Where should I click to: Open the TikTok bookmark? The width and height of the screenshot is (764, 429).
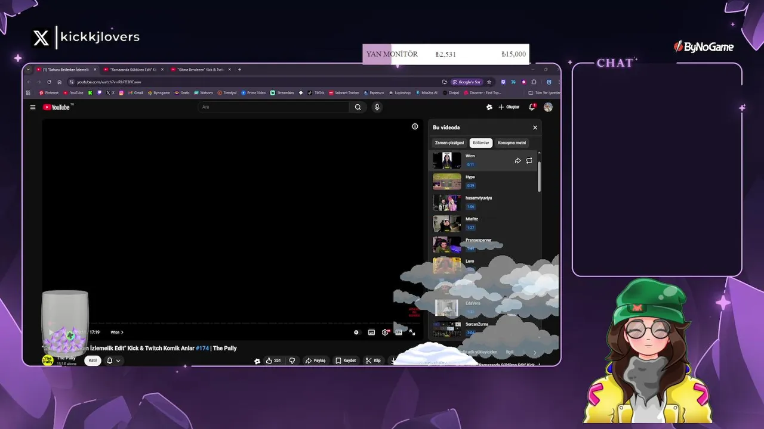point(316,93)
